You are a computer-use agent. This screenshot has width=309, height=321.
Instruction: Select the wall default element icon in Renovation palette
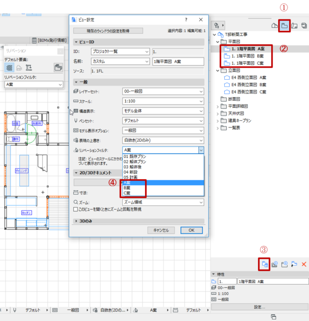pos(9,68)
